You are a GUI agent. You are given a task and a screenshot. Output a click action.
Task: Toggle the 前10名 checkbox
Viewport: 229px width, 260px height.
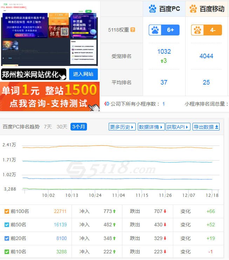(x=7, y=252)
